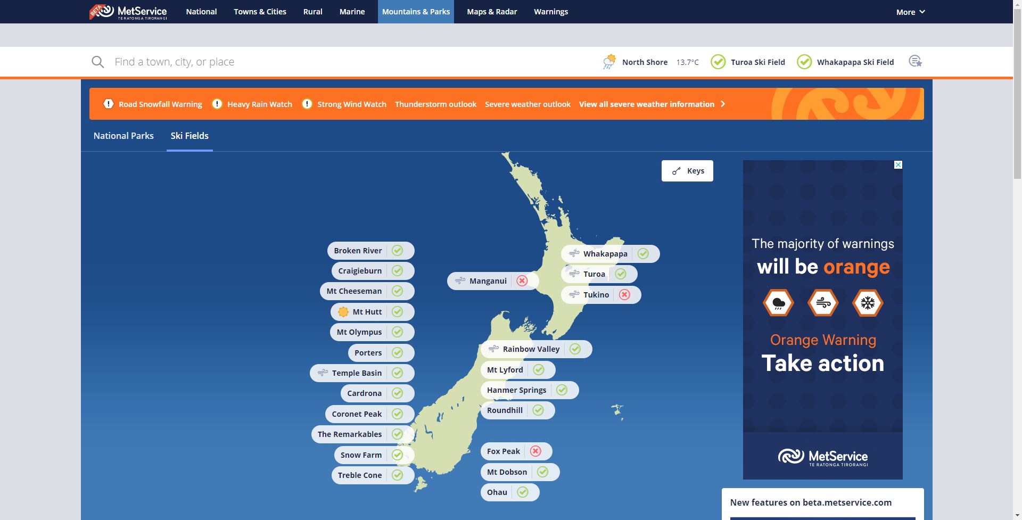Click the Keys button on the map

(x=687, y=170)
